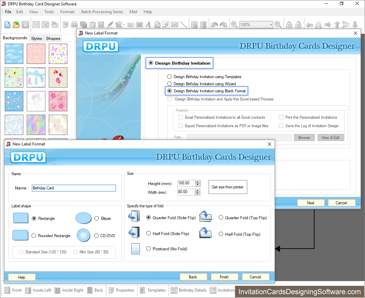The width and height of the screenshot is (365, 298).
Task: Click the Name text field
Action: [74, 188]
